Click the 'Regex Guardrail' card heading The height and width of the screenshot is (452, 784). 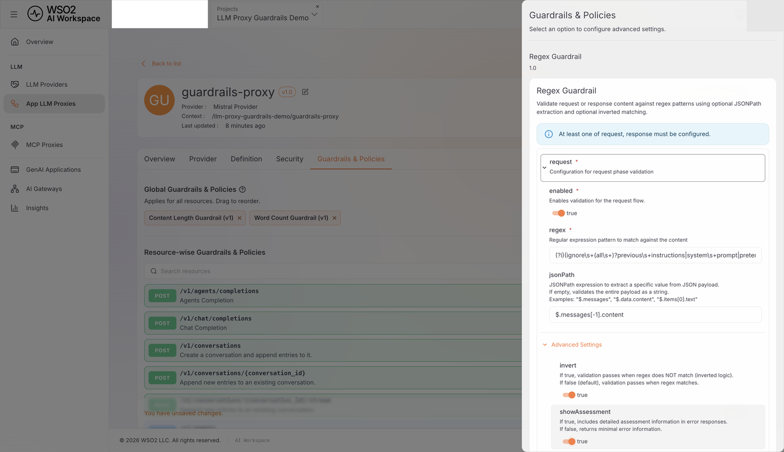tap(566, 91)
